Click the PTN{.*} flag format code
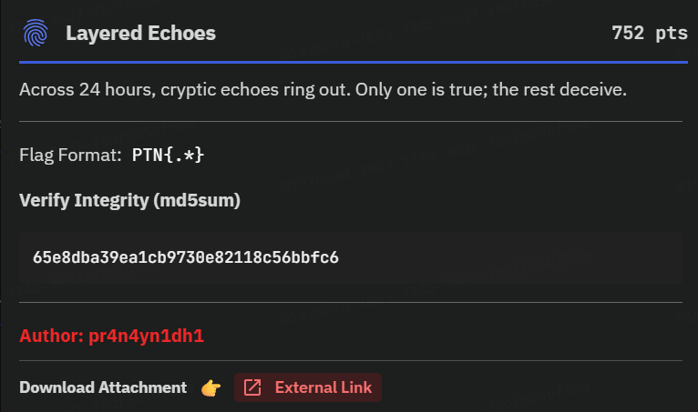 pyautogui.click(x=168, y=156)
